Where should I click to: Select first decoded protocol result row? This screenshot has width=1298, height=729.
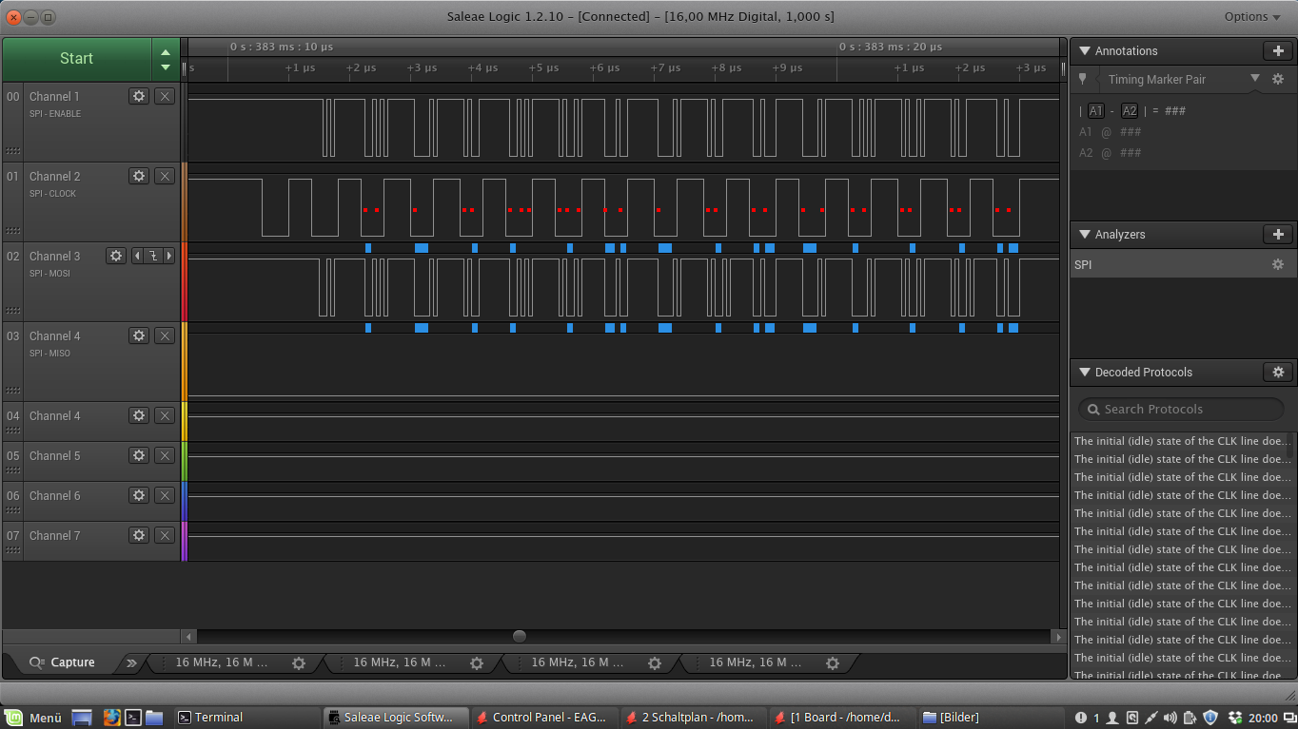pos(1183,441)
